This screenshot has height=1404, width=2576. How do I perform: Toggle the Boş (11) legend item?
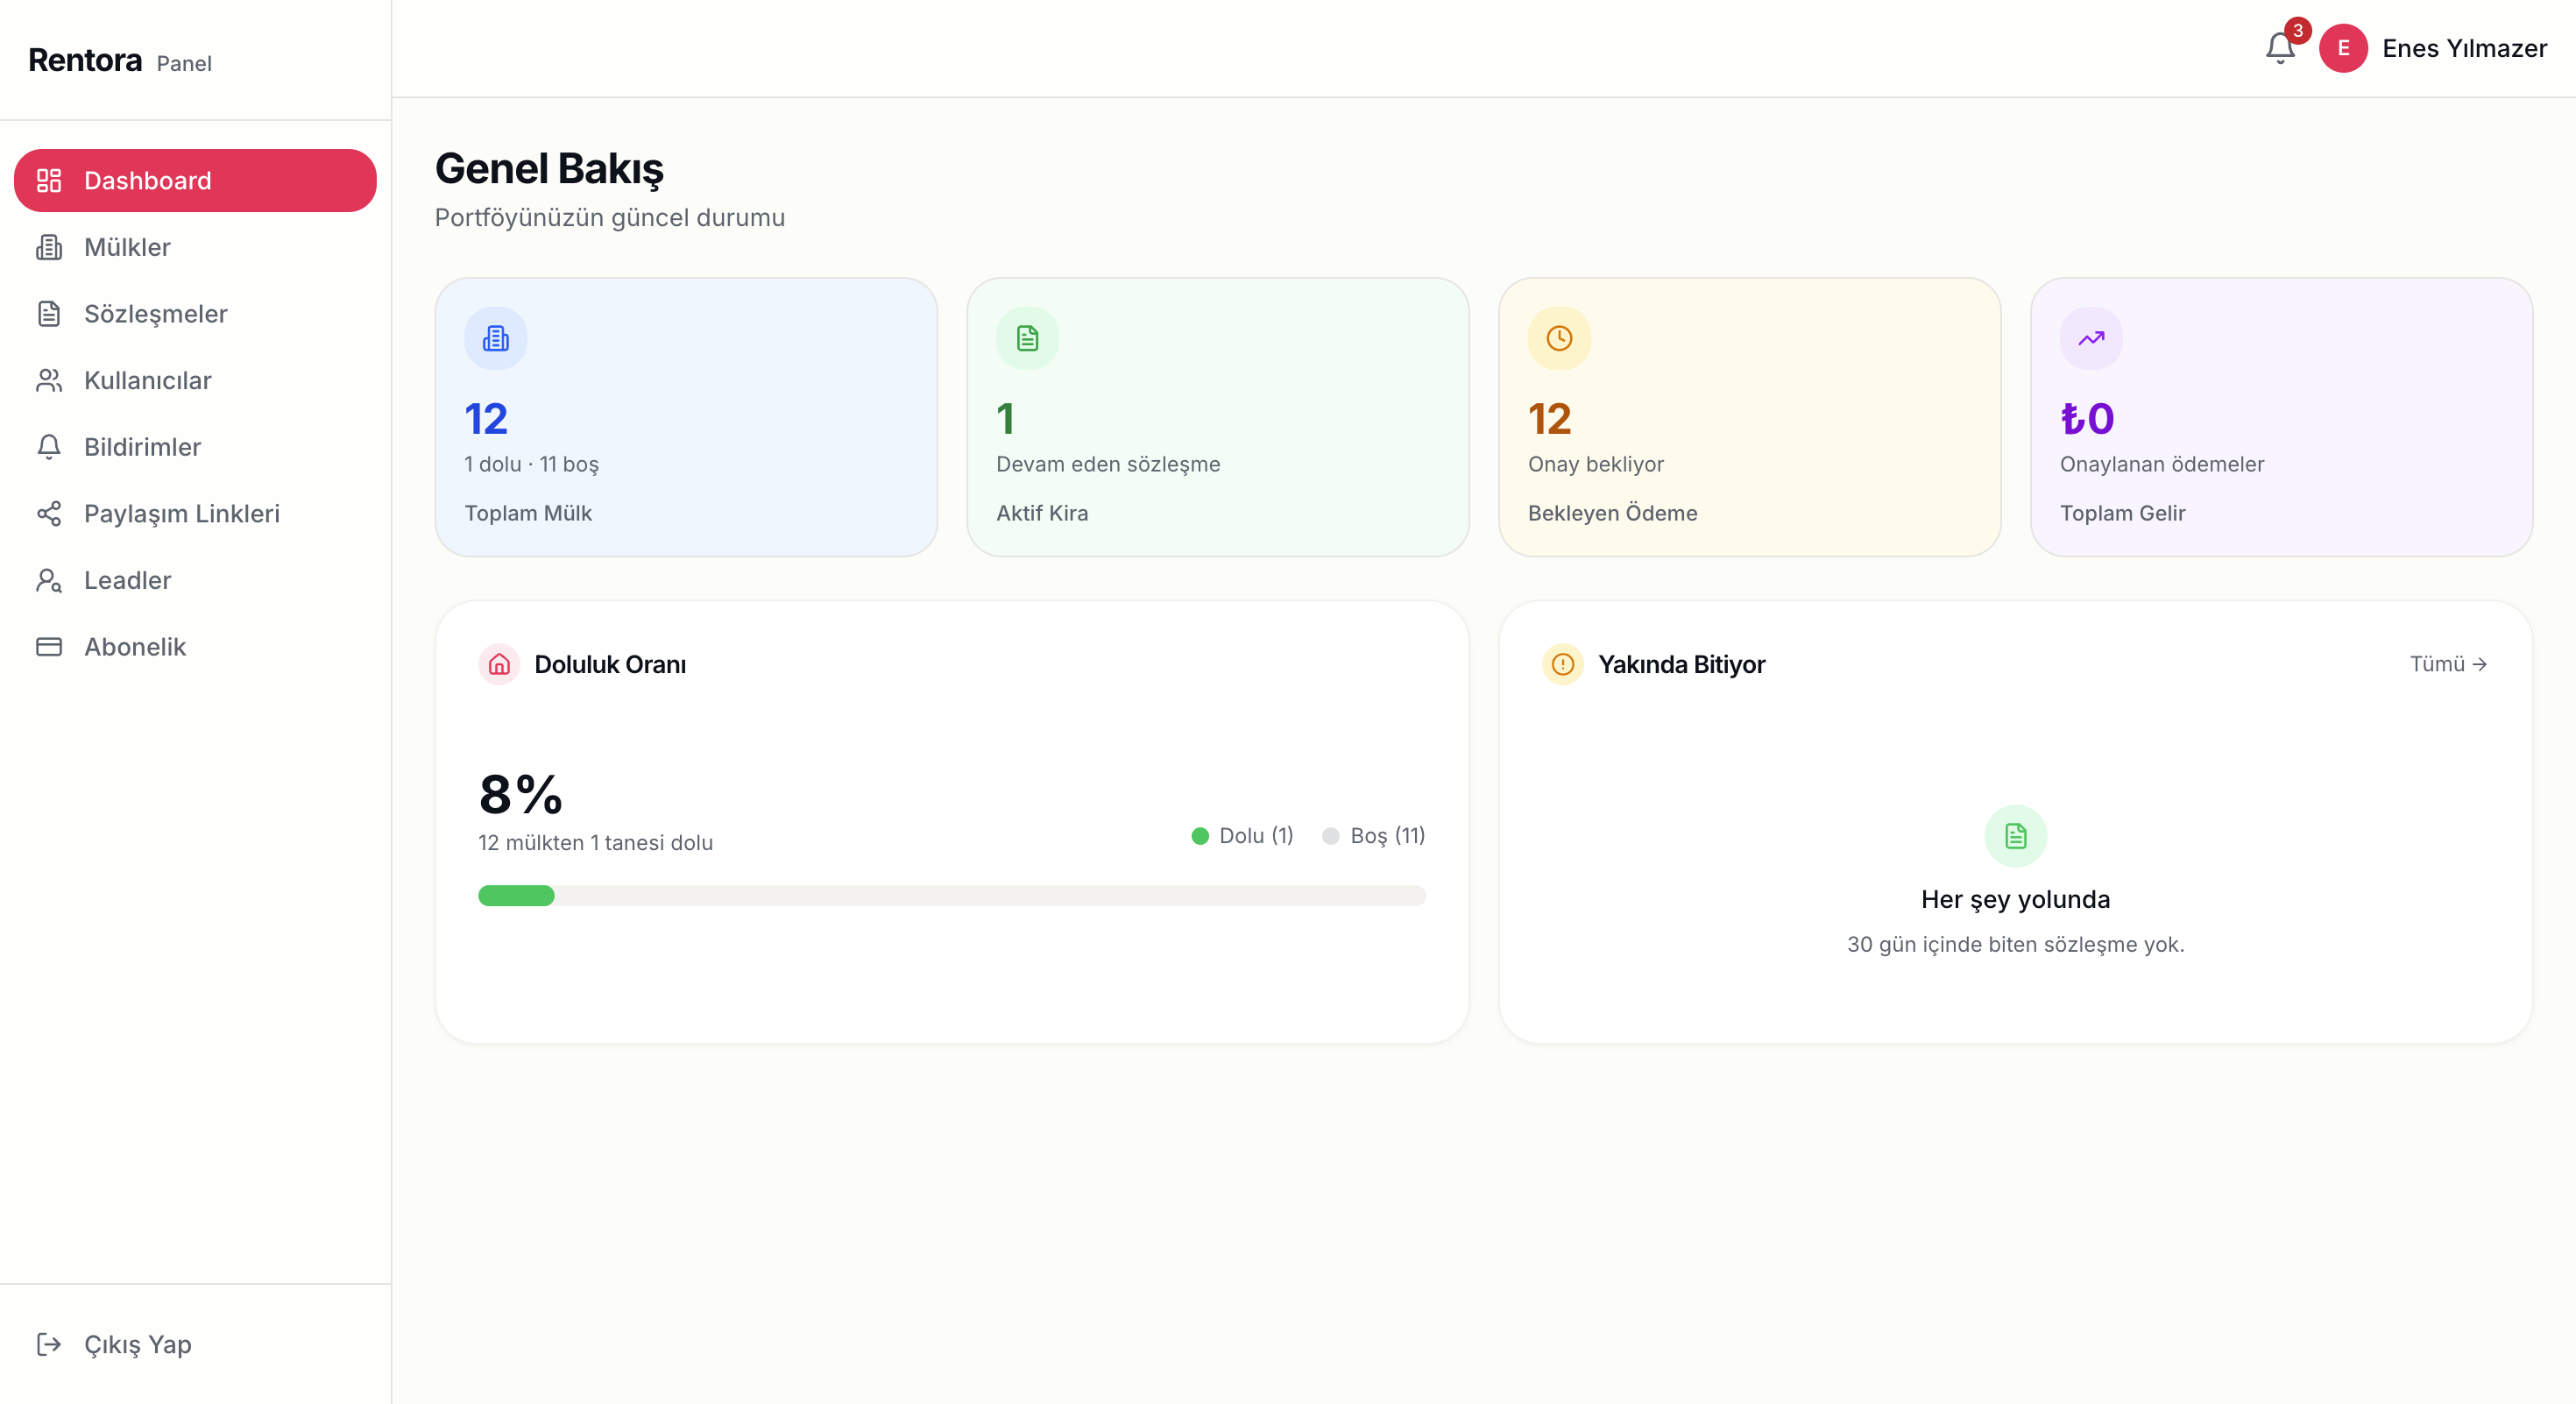(1375, 836)
